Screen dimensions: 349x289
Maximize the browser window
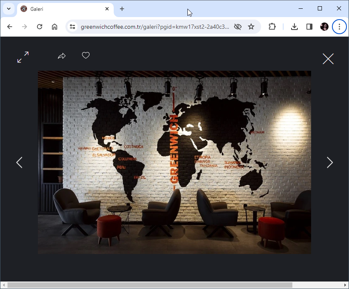pos(320,8)
